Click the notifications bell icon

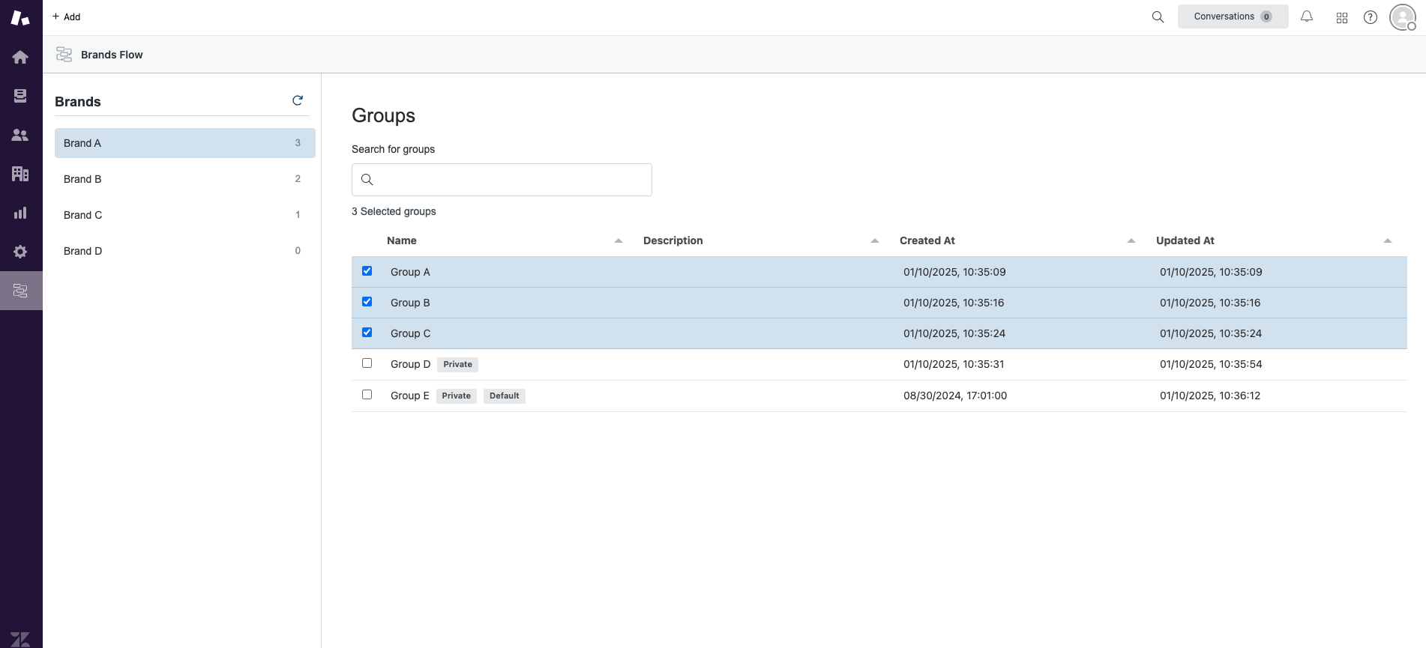tap(1306, 16)
